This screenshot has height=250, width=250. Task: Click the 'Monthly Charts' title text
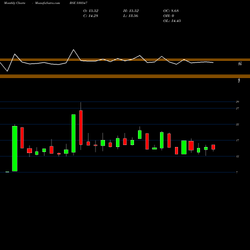point(14,3)
